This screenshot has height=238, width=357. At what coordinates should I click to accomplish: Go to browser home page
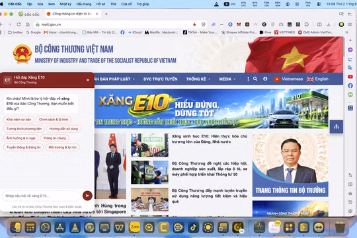[x=28, y=24]
